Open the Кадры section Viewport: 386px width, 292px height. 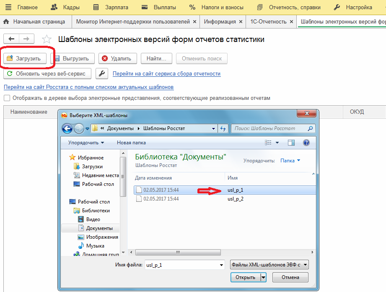(x=65, y=8)
